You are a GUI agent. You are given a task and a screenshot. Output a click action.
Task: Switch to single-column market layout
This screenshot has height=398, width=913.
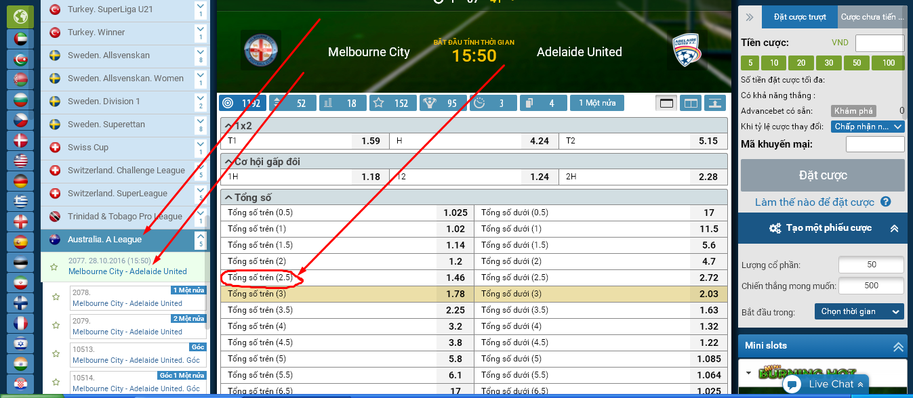pyautogui.click(x=667, y=103)
